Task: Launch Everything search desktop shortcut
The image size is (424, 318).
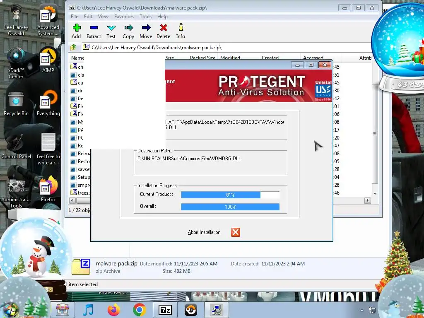Action: click(48, 104)
